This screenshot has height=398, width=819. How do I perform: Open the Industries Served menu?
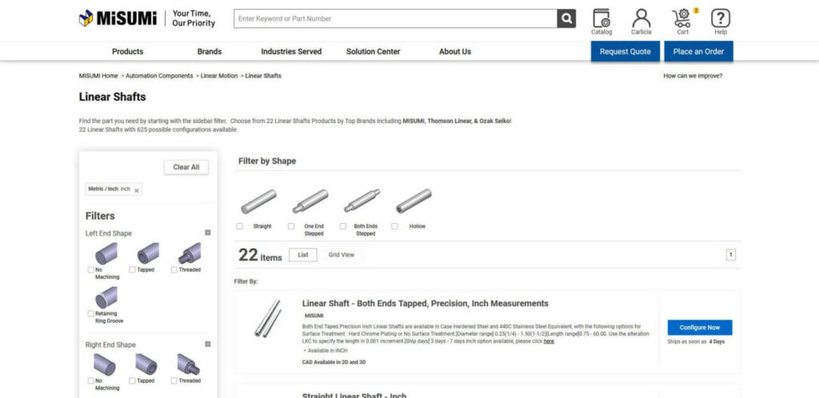point(291,52)
